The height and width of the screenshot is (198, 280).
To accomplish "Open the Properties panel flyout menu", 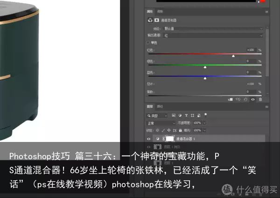I will (266, 12).
